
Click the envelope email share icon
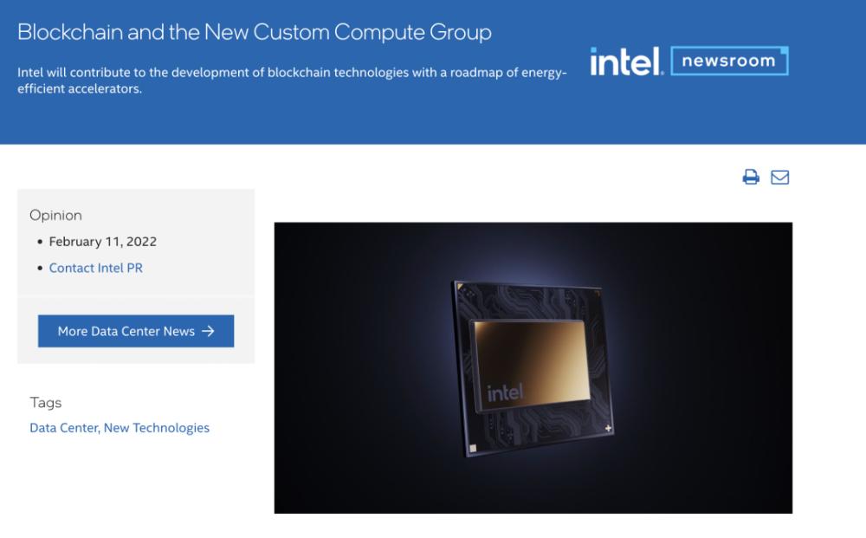click(x=780, y=178)
